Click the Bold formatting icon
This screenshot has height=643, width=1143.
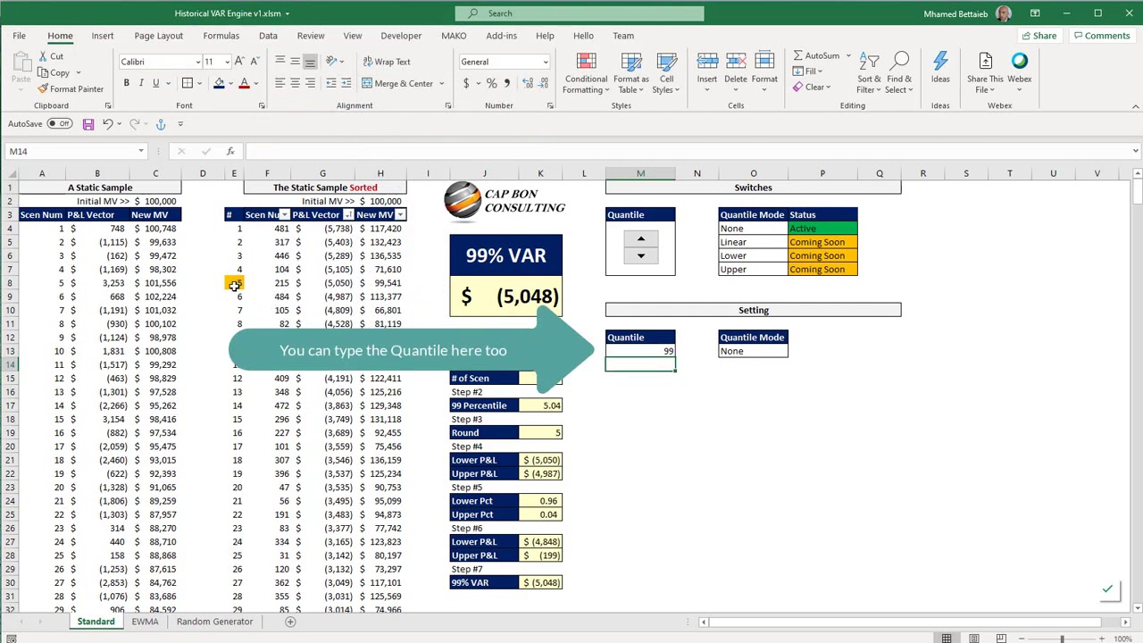[126, 83]
